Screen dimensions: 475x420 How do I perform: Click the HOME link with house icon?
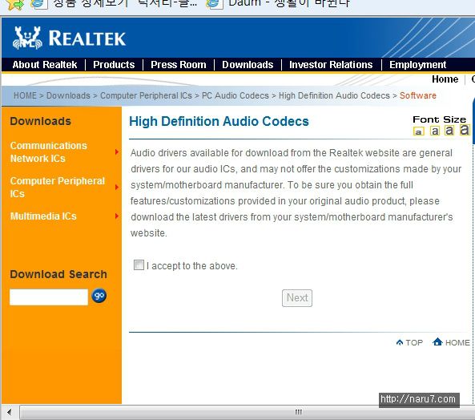tap(452, 342)
